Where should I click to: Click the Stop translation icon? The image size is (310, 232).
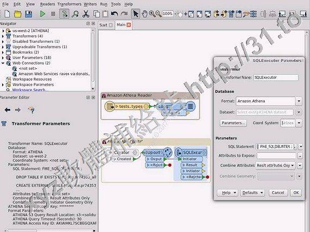pos(53,14)
